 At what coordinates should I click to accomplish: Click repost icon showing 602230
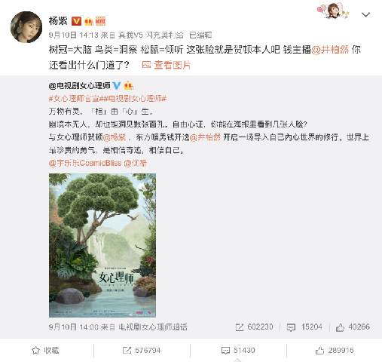240,327
